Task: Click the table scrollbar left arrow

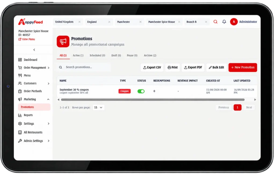Action: [58, 100]
